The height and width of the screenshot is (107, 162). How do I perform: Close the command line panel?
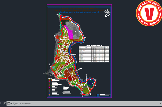click(x=1, y=103)
